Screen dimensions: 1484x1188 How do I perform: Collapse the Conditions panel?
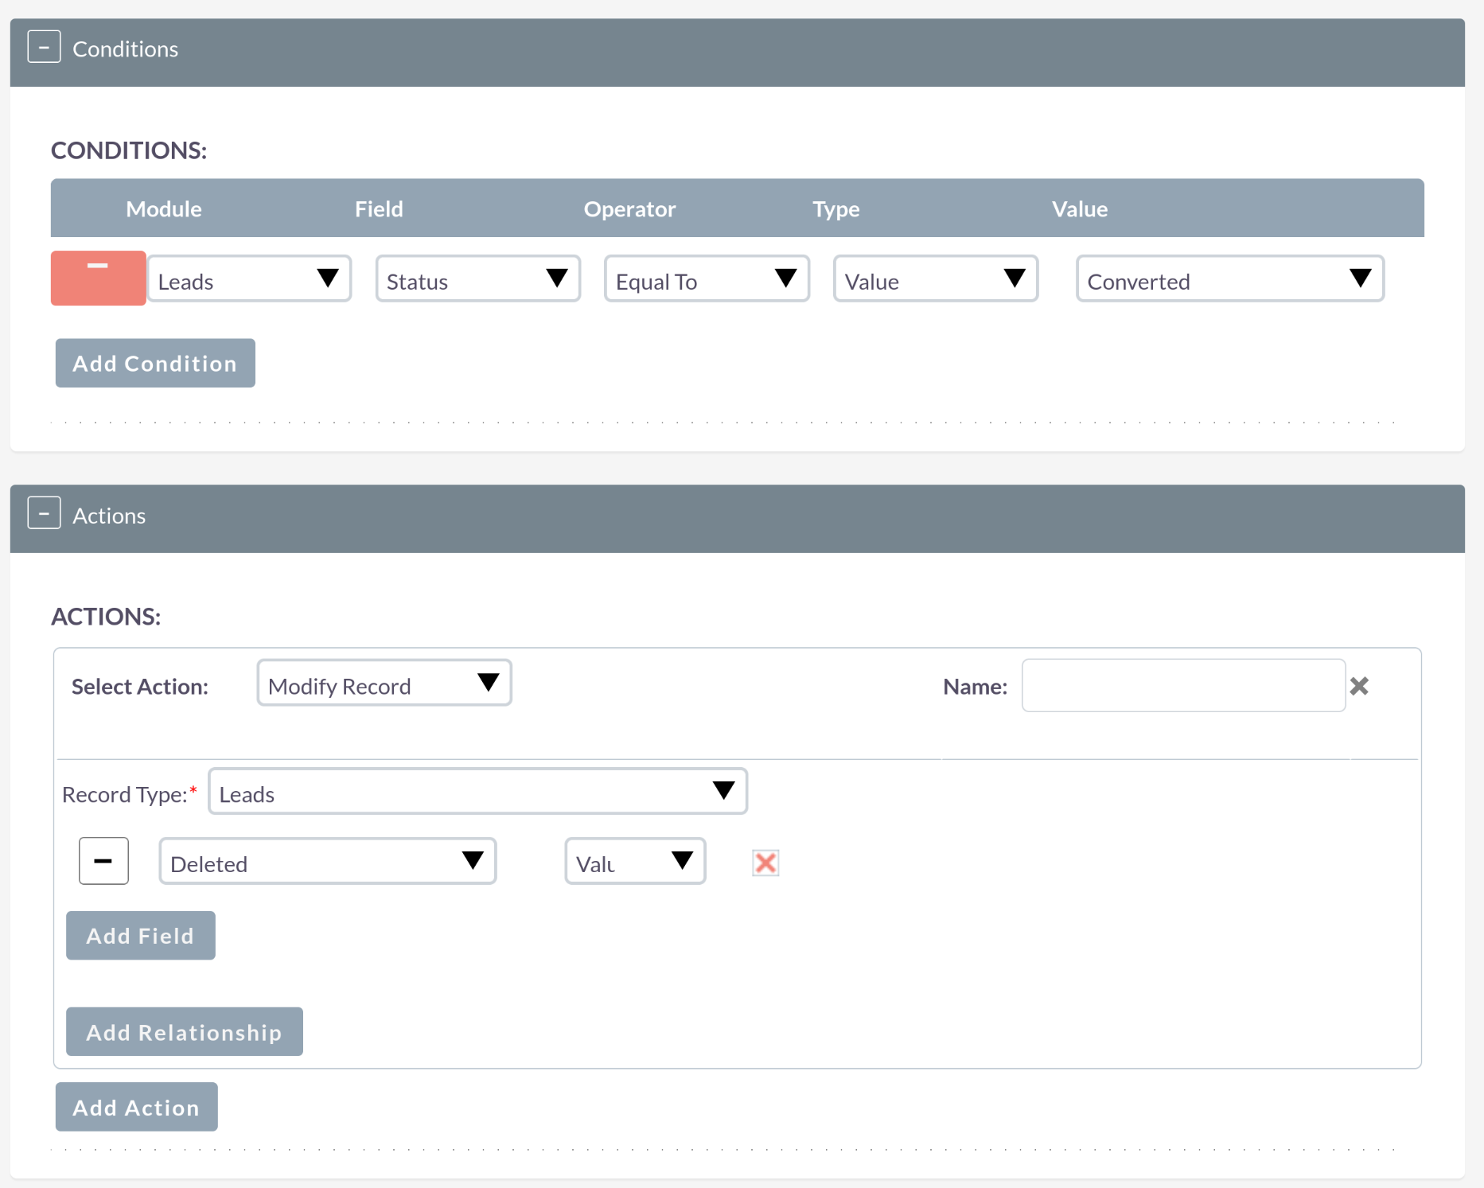[44, 47]
